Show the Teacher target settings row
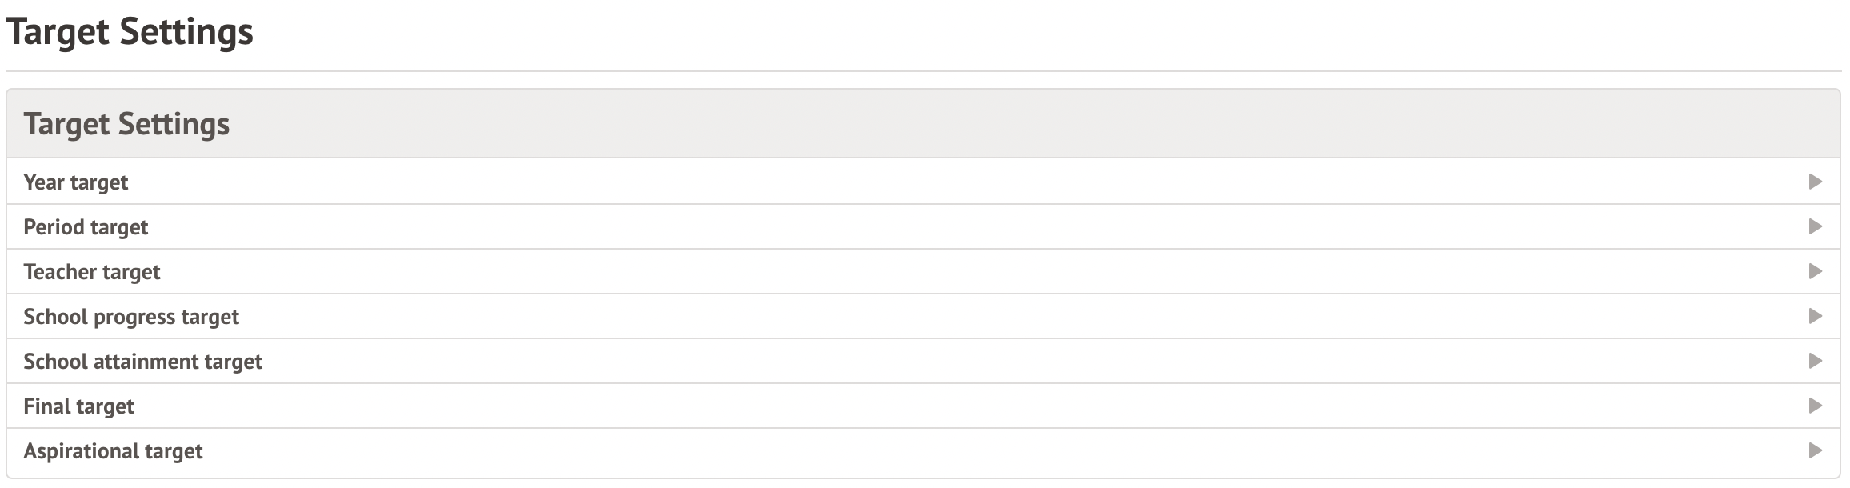Viewport: 1850px width, 488px height. point(923,271)
